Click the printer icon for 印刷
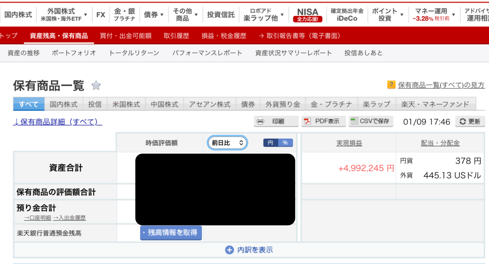 (261, 122)
